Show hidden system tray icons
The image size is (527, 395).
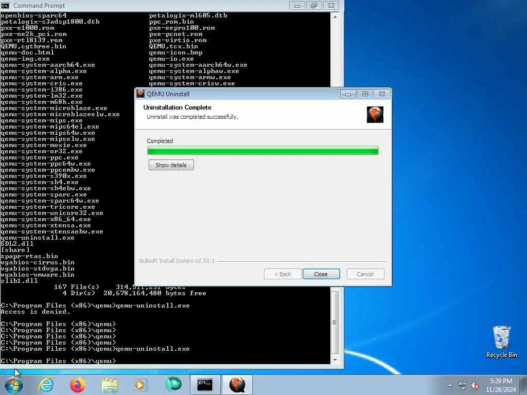click(450, 385)
